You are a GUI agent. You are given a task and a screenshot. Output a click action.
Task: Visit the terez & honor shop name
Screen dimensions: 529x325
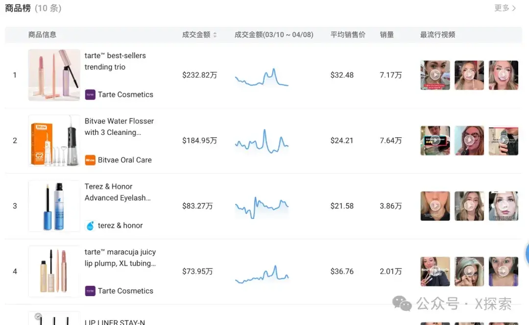tap(120, 225)
